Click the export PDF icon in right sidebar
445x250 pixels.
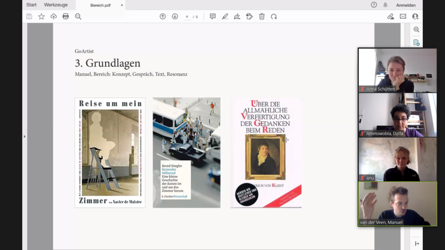(416, 43)
